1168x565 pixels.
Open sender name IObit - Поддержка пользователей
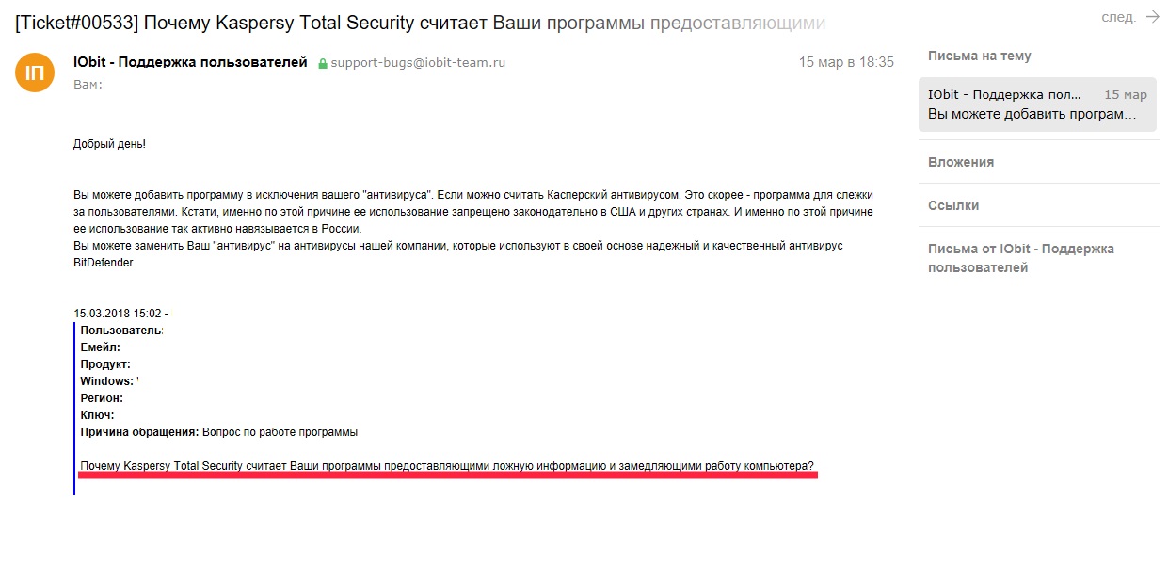[190, 62]
